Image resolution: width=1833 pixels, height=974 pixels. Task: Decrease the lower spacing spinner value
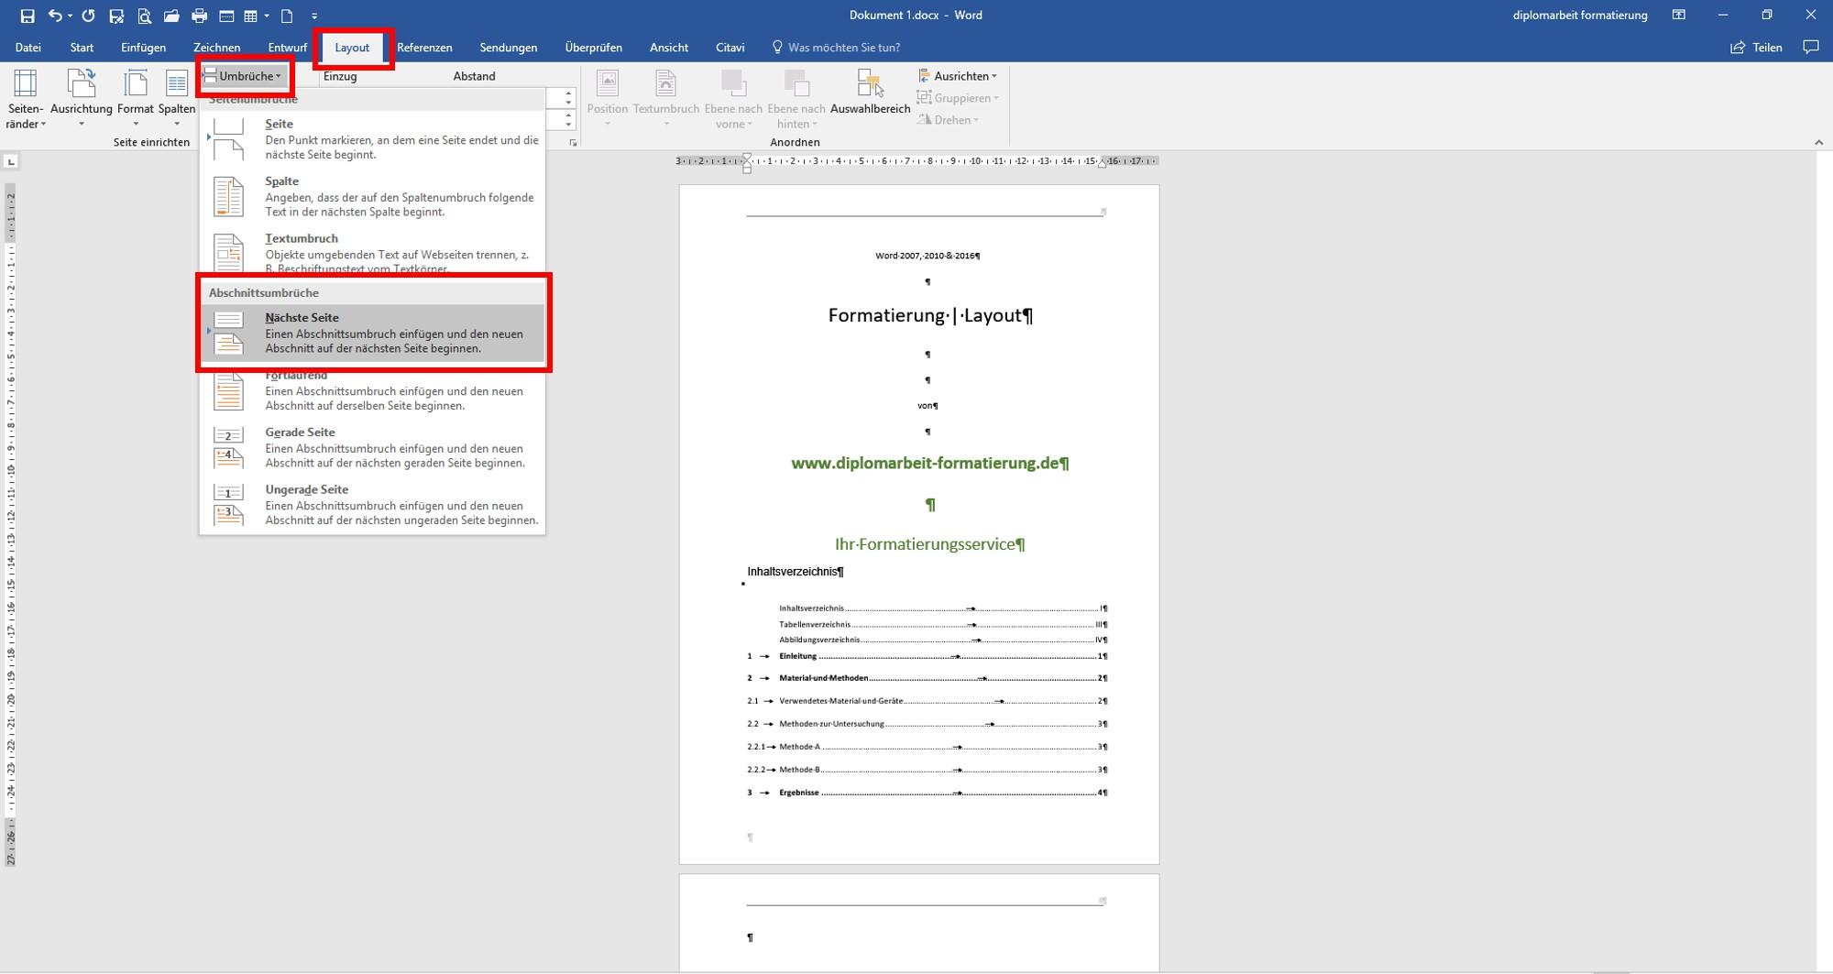click(568, 125)
